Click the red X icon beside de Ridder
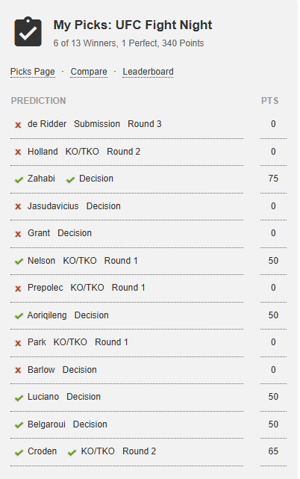This screenshot has width=300, height=479. 18,125
